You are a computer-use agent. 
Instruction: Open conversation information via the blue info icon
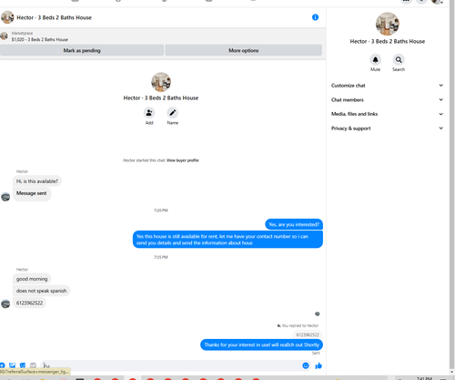click(315, 17)
